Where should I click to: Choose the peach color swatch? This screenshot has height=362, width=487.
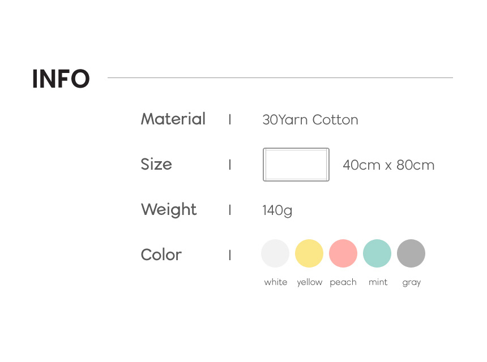(343, 253)
